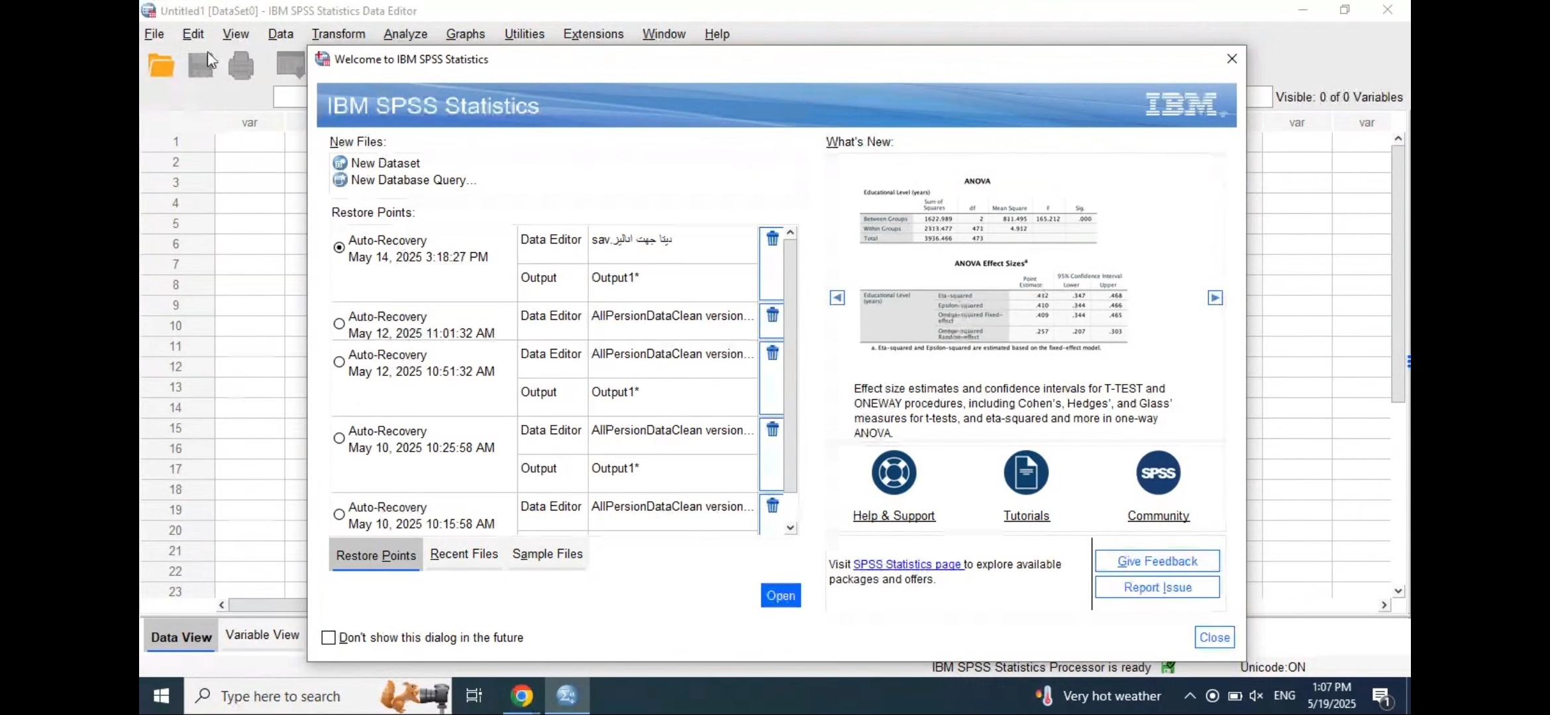Click the Recall dialog icon in toolbar
The height and width of the screenshot is (715, 1550).
click(x=290, y=66)
